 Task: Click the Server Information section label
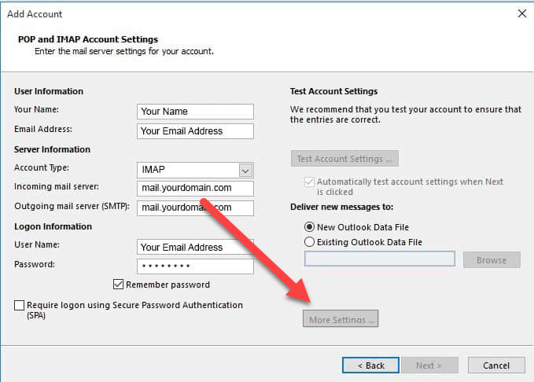point(52,149)
